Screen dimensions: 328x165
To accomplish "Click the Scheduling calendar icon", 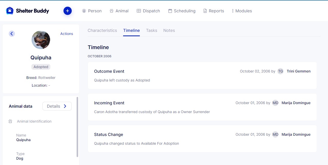I will (170, 11).
